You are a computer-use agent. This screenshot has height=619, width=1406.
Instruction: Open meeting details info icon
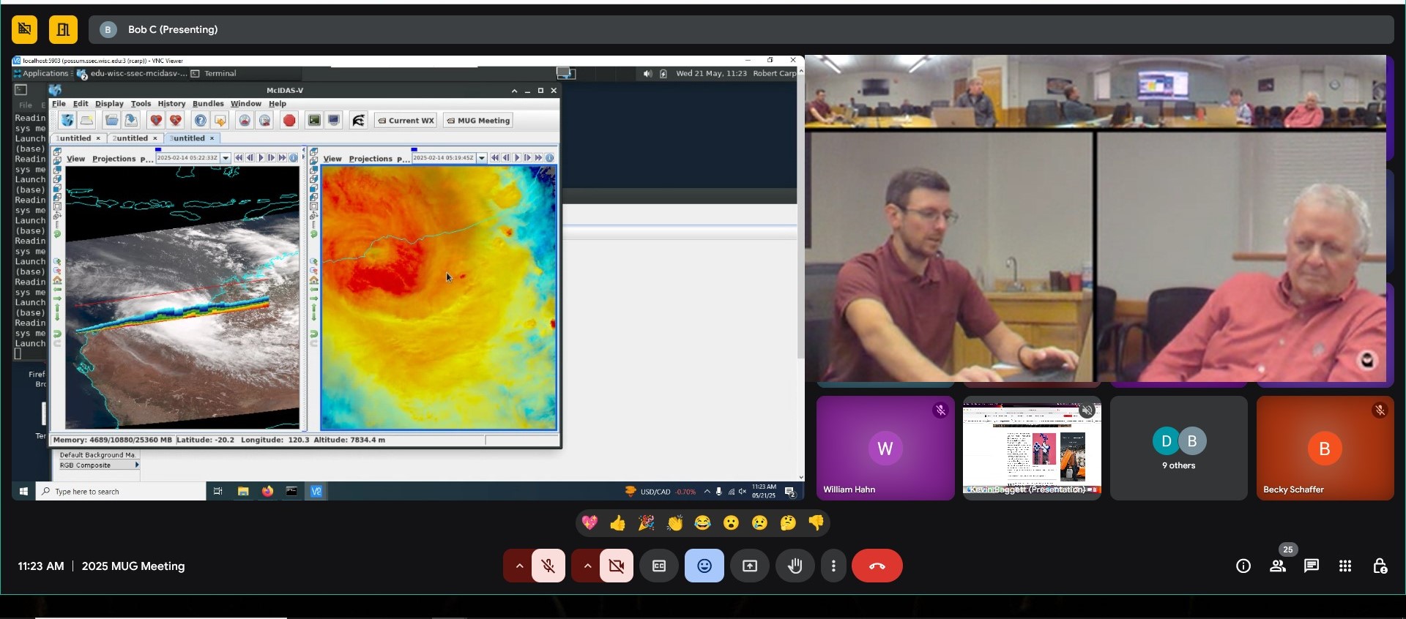pyautogui.click(x=1243, y=566)
